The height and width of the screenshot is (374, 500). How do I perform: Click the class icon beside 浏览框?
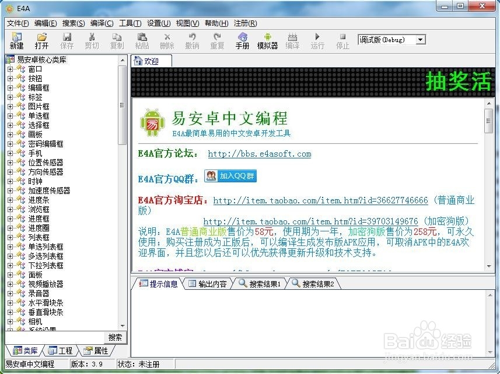21,209
